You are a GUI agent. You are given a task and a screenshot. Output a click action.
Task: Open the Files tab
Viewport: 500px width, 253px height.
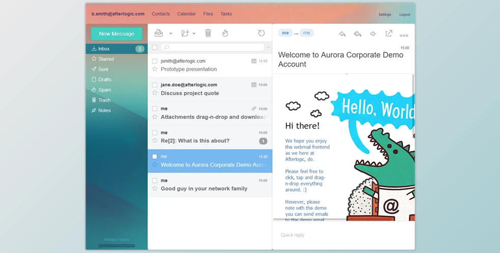coord(208,14)
